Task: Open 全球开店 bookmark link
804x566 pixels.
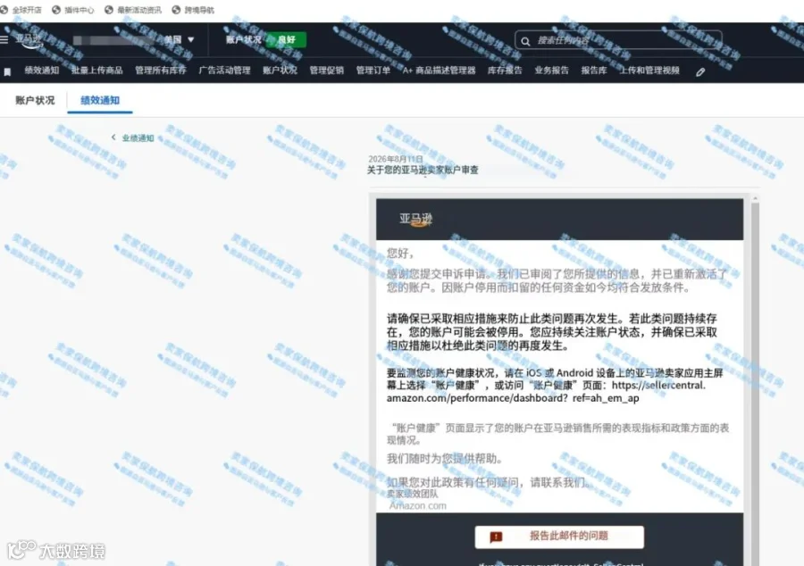Action: point(27,10)
